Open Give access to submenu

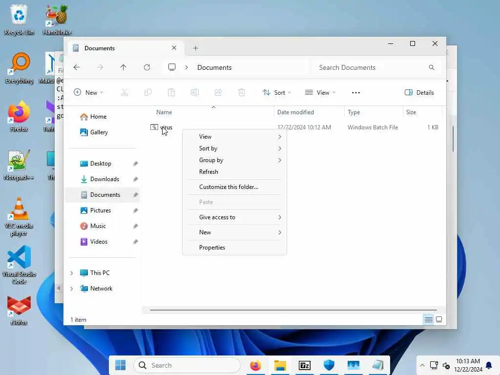pyautogui.click(x=235, y=217)
